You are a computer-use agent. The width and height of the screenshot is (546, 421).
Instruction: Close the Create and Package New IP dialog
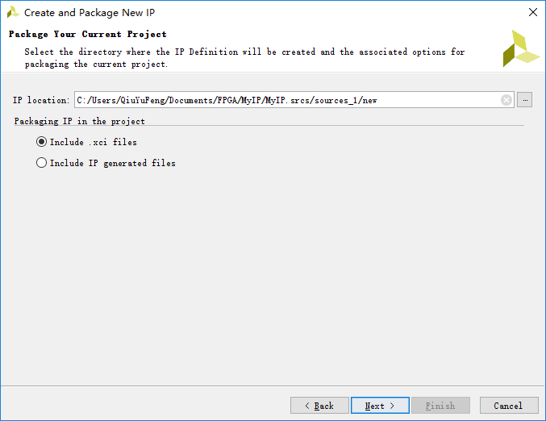pyautogui.click(x=533, y=13)
